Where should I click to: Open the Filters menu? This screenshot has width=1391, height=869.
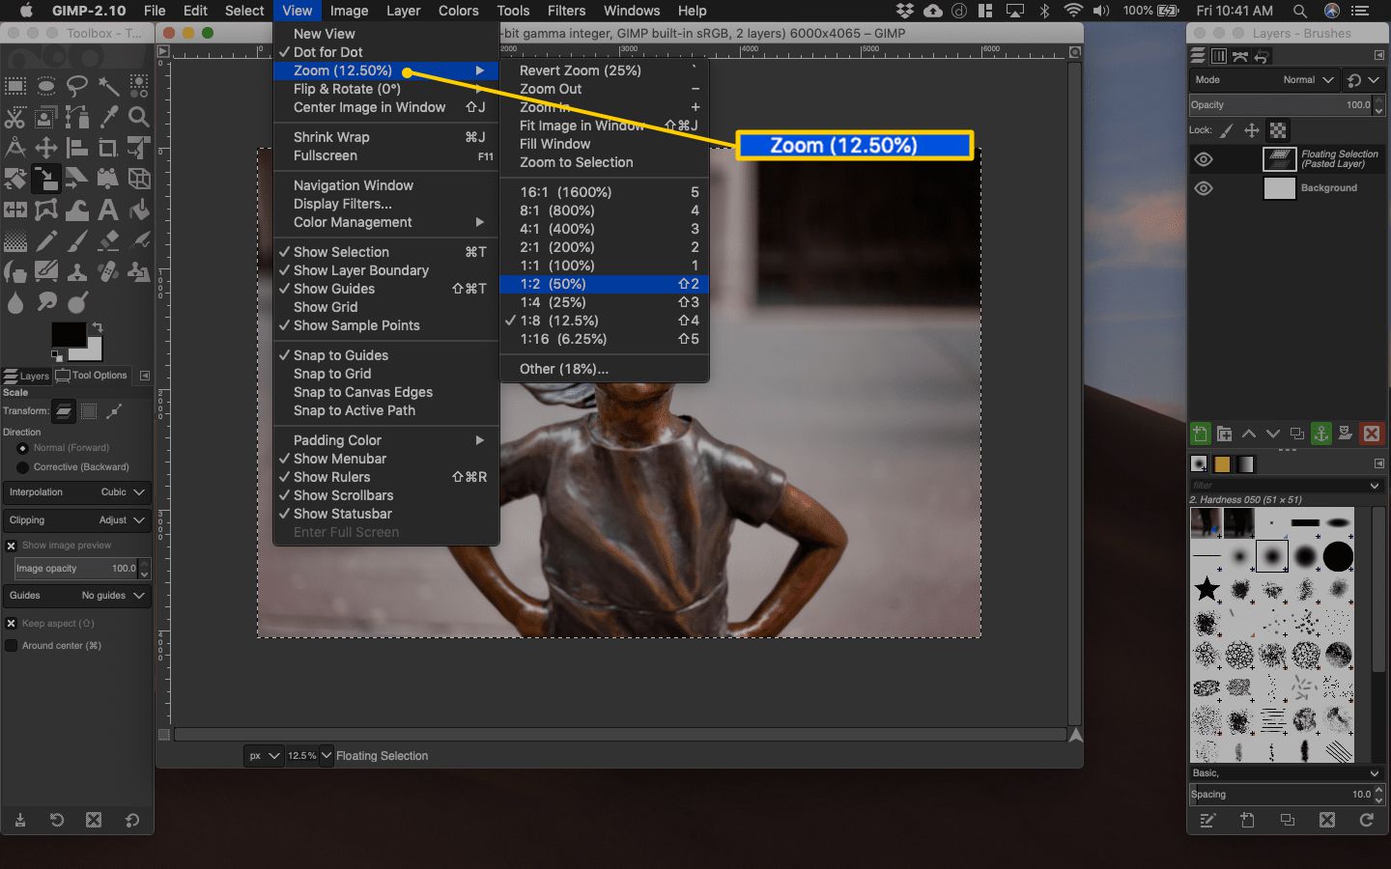pos(566,11)
